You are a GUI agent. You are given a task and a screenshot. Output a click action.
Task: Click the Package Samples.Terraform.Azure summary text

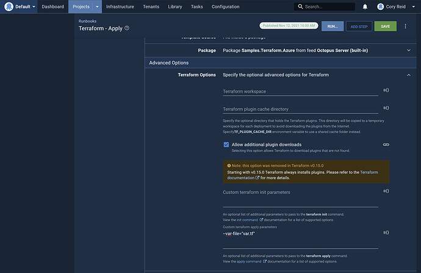tap(295, 51)
